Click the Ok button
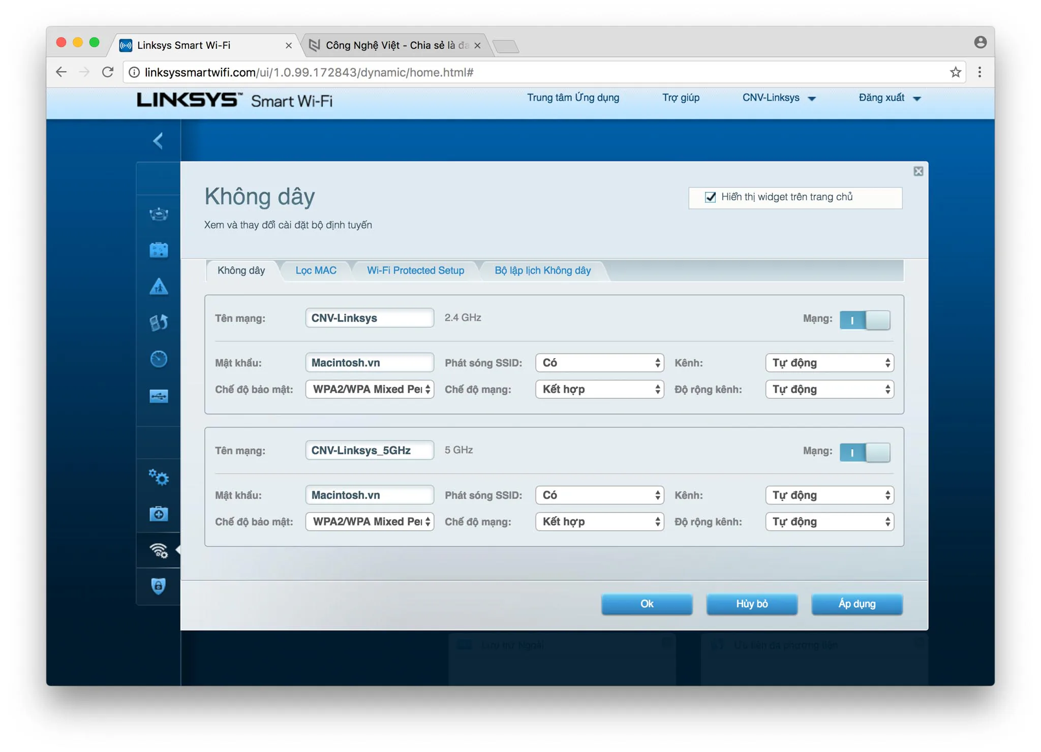 tap(647, 604)
